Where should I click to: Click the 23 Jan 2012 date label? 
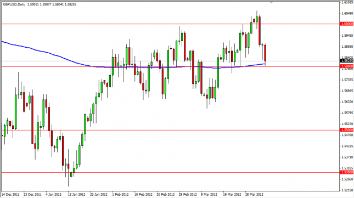pos(99,194)
